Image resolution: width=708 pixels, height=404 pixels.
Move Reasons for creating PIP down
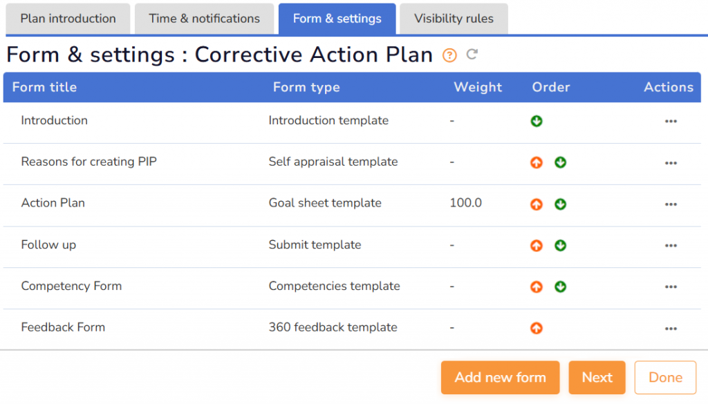coord(561,162)
